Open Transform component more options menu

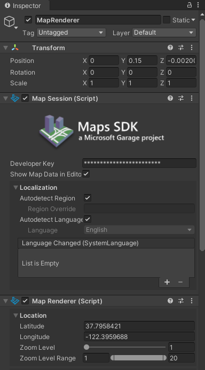tap(192, 47)
